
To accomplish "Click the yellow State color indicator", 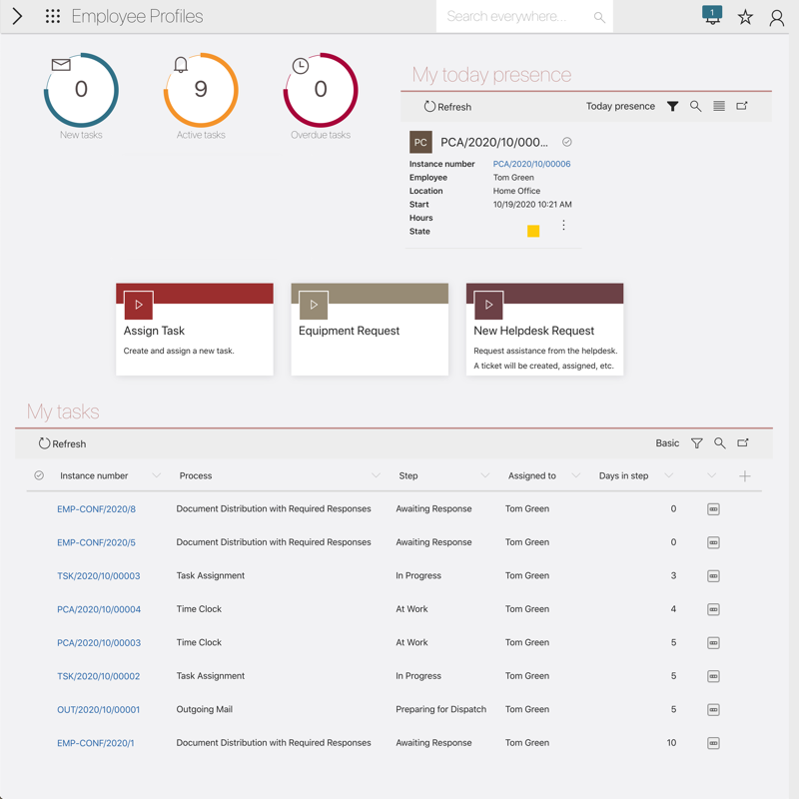I will (x=533, y=232).
